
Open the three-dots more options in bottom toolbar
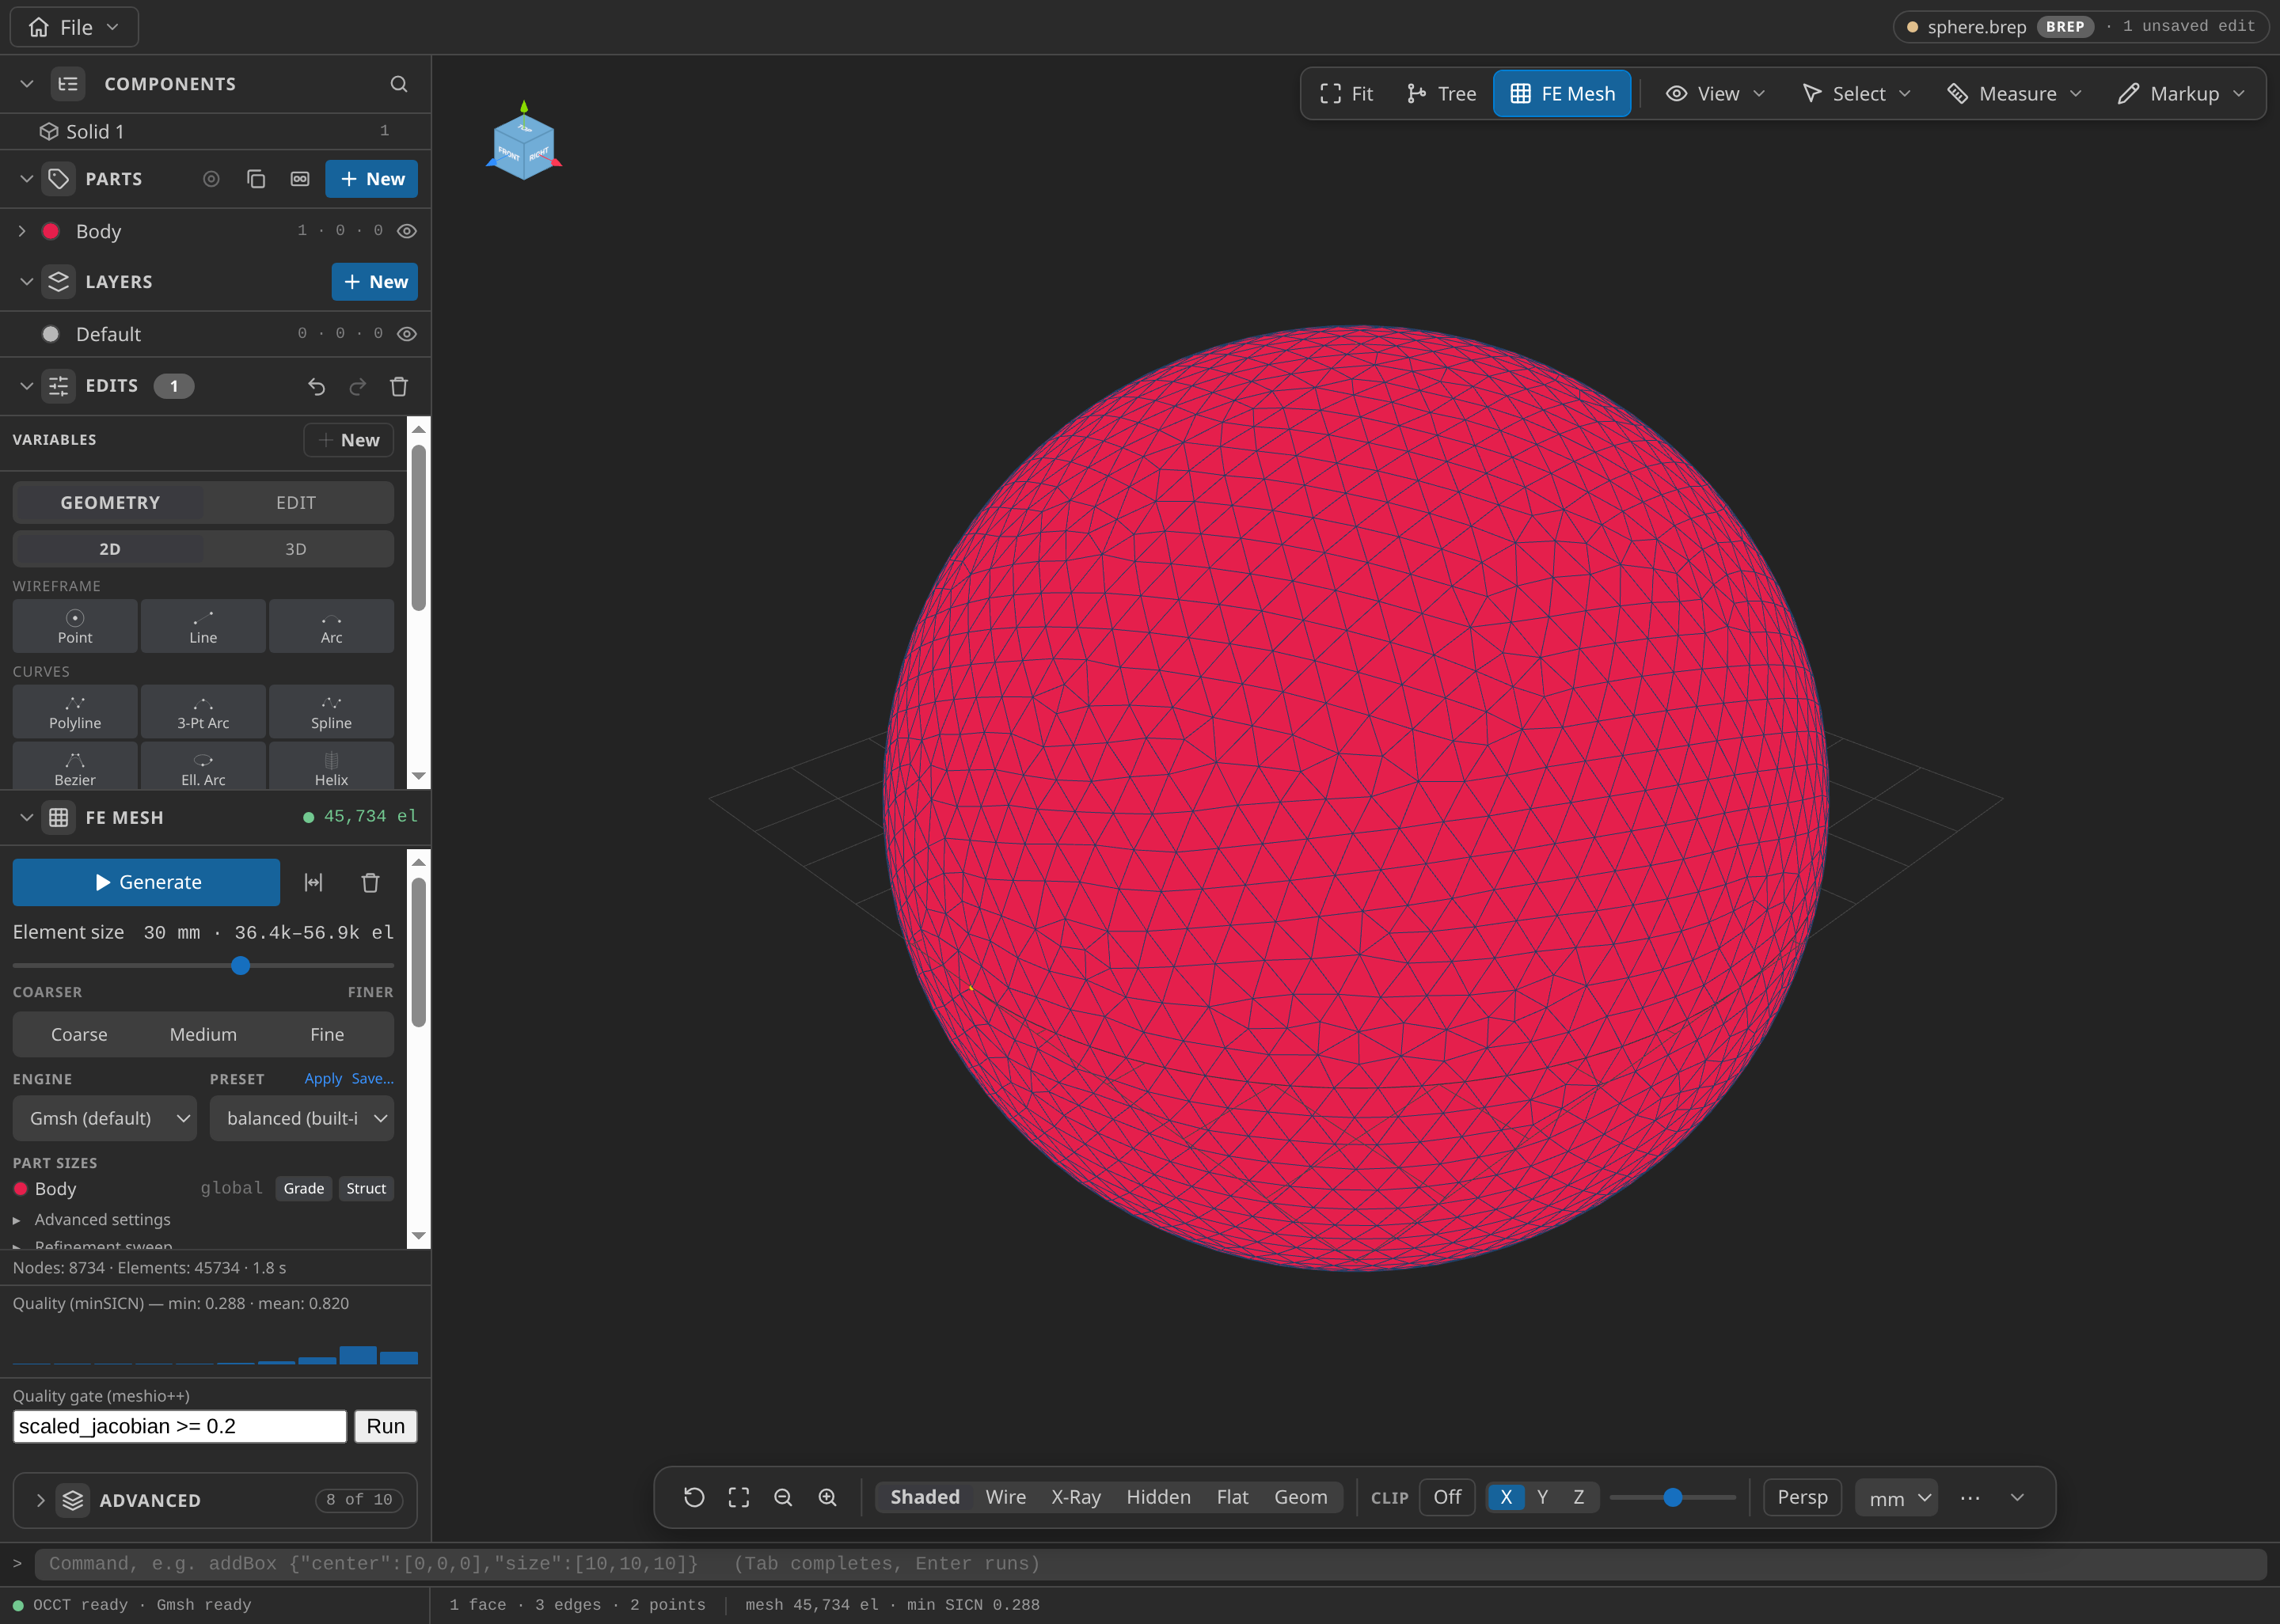click(1970, 1497)
